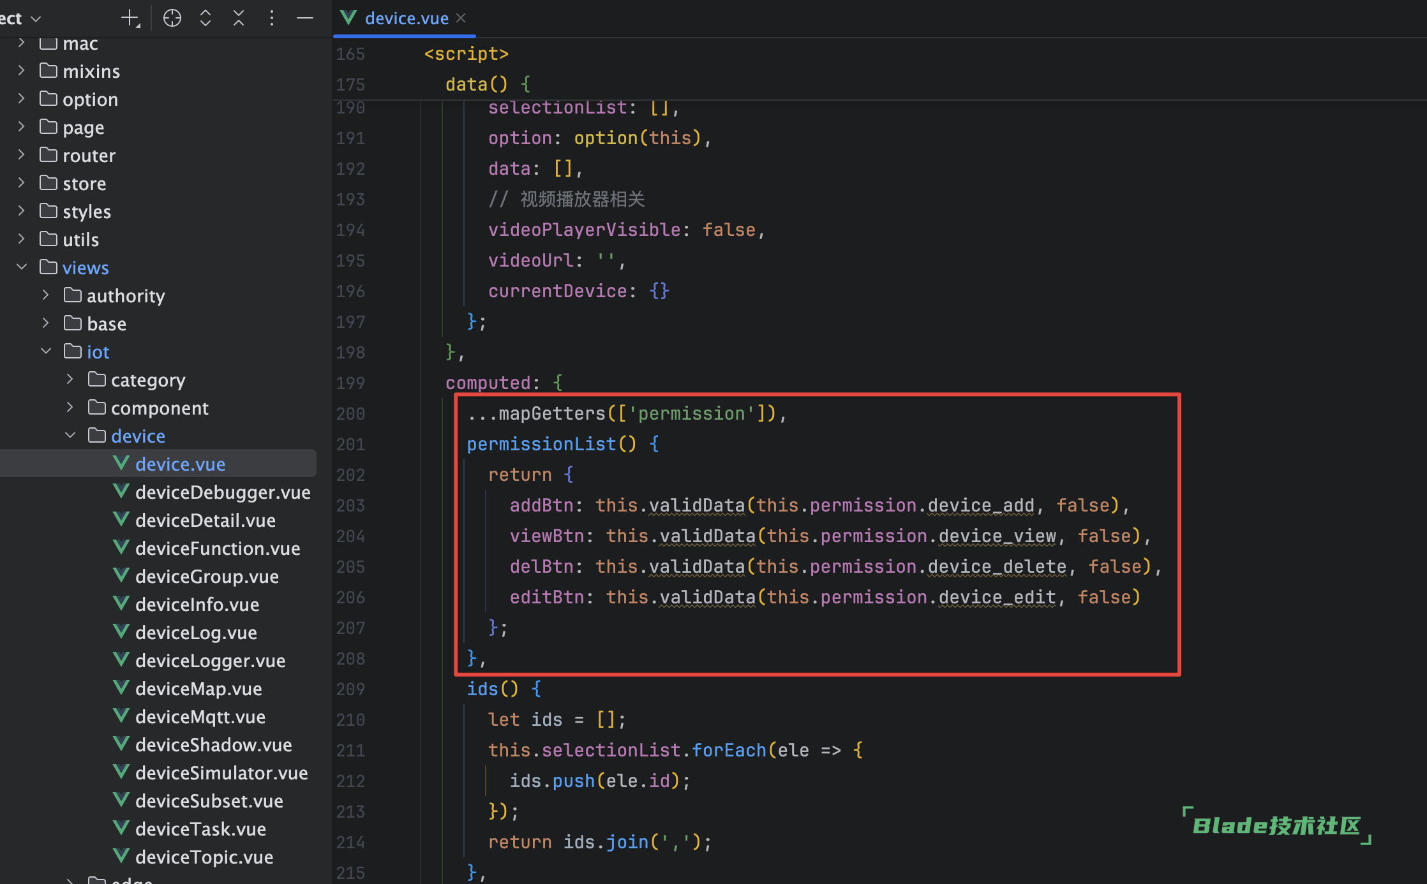Hide the project panel with minimize dash icon
The width and height of the screenshot is (1427, 884).
(x=305, y=18)
